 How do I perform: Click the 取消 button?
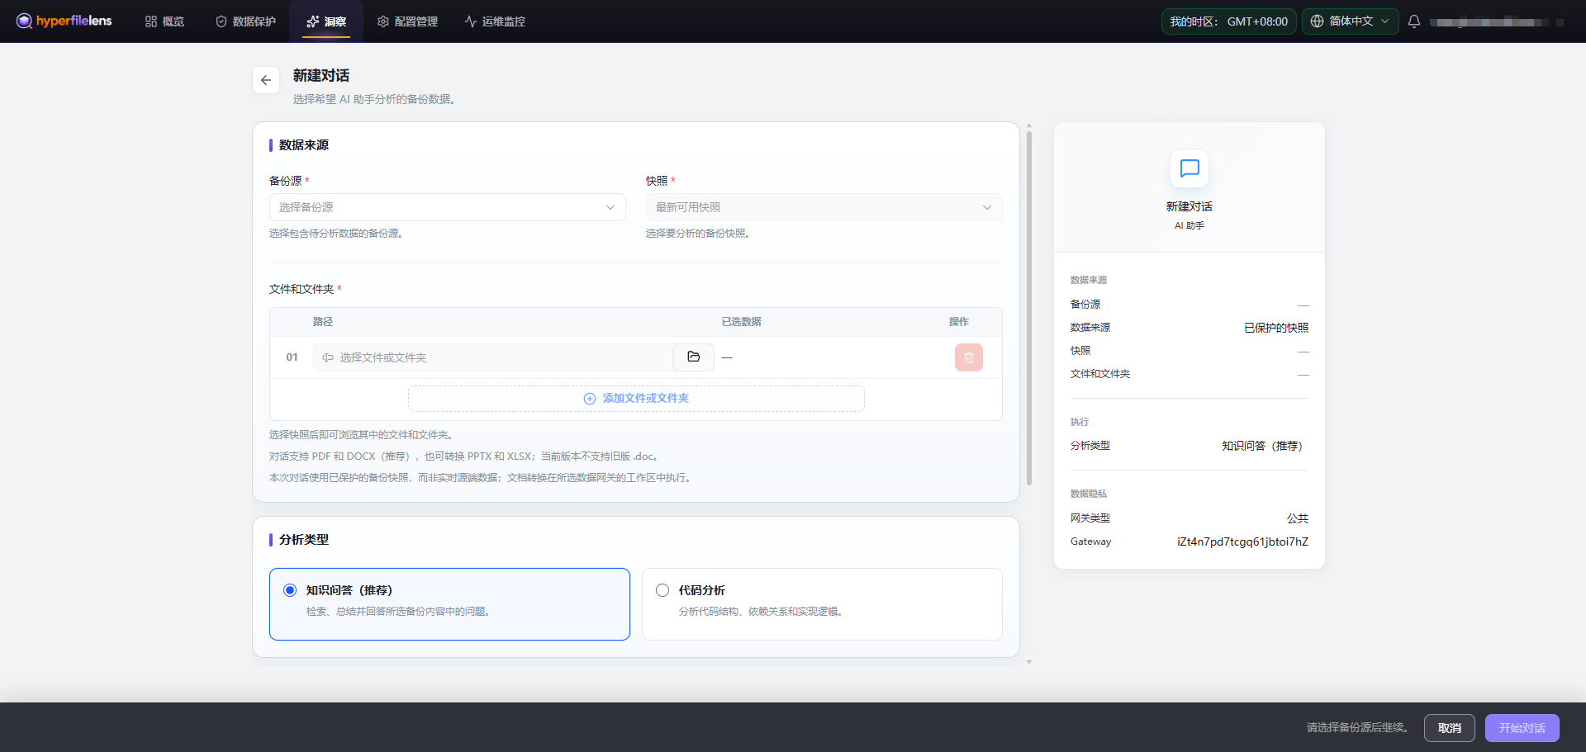pyautogui.click(x=1449, y=728)
